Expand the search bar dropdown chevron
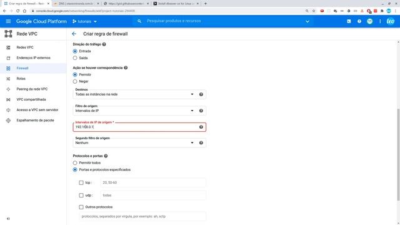The image size is (400, 225). click(x=307, y=21)
